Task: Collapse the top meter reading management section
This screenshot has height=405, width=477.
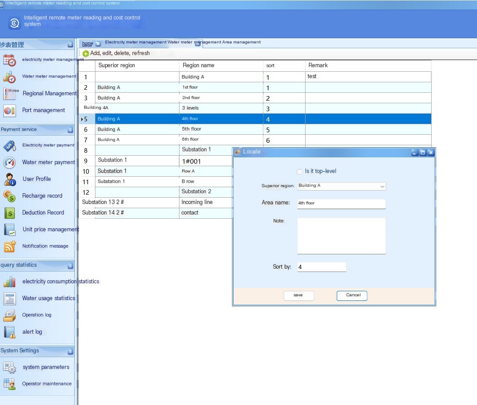Action: click(x=70, y=44)
